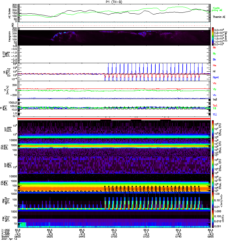Click the Keogram counts color bar

(213, 36)
